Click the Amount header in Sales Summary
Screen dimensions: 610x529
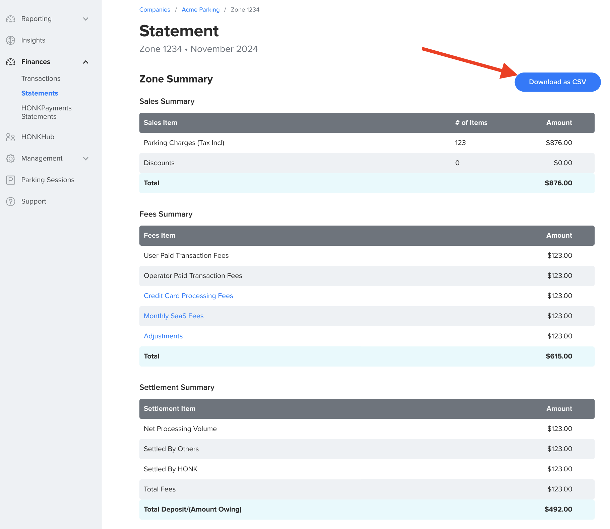tap(559, 123)
